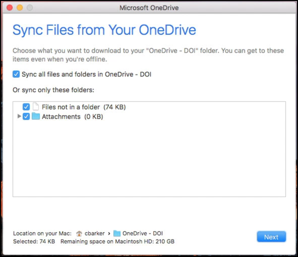Click the Selected: 74 KB status text
This screenshot has height=257, width=298.
[34, 241]
